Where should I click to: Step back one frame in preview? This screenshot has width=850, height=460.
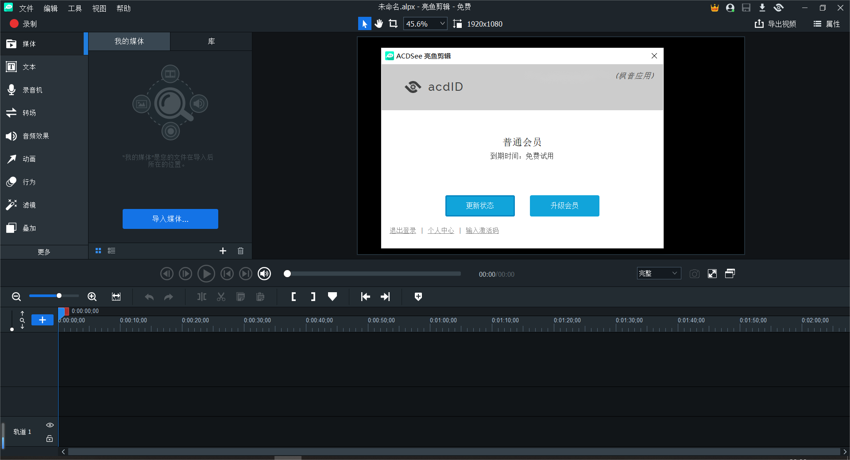point(166,274)
